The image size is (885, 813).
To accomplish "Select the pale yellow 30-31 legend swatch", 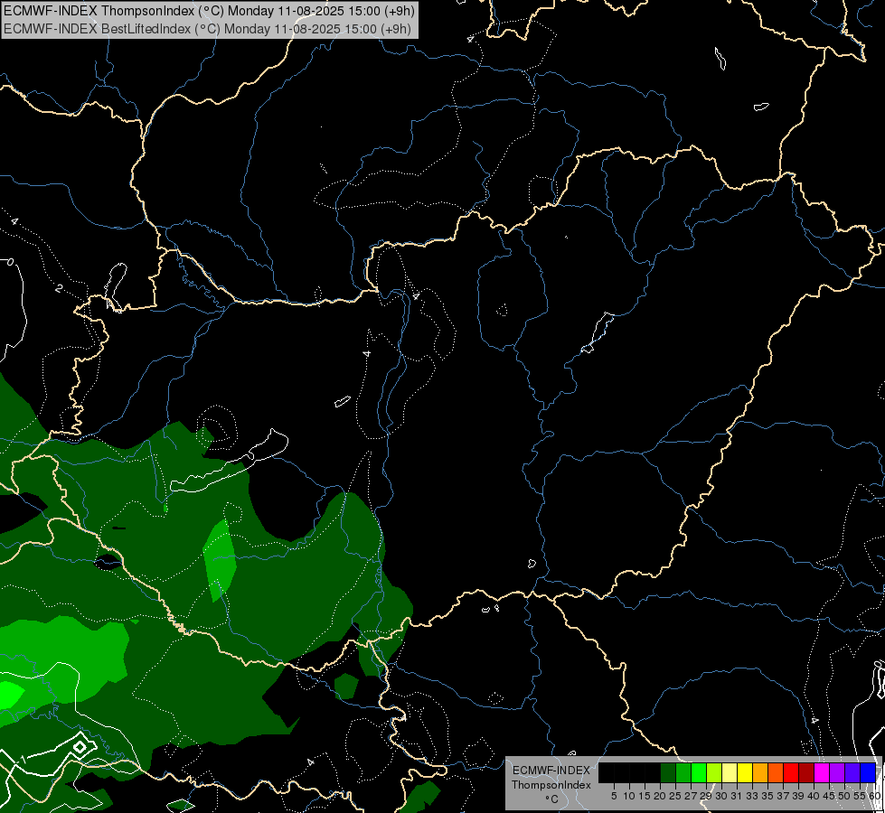I will [730, 772].
